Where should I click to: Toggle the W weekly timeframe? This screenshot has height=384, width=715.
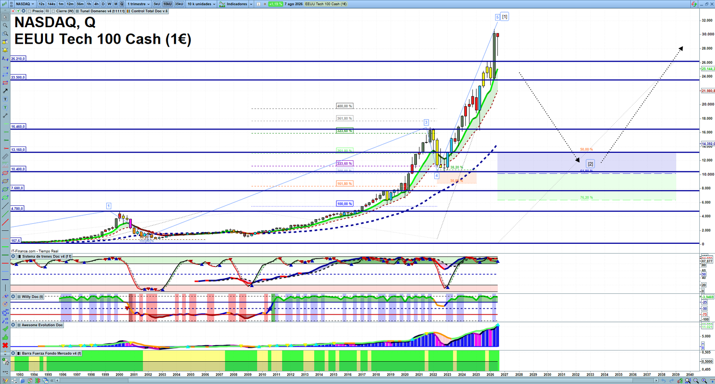(x=109, y=4)
